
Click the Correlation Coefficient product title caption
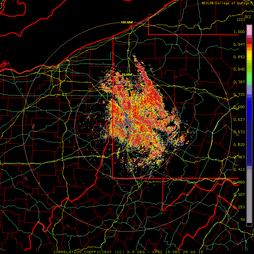128,252
